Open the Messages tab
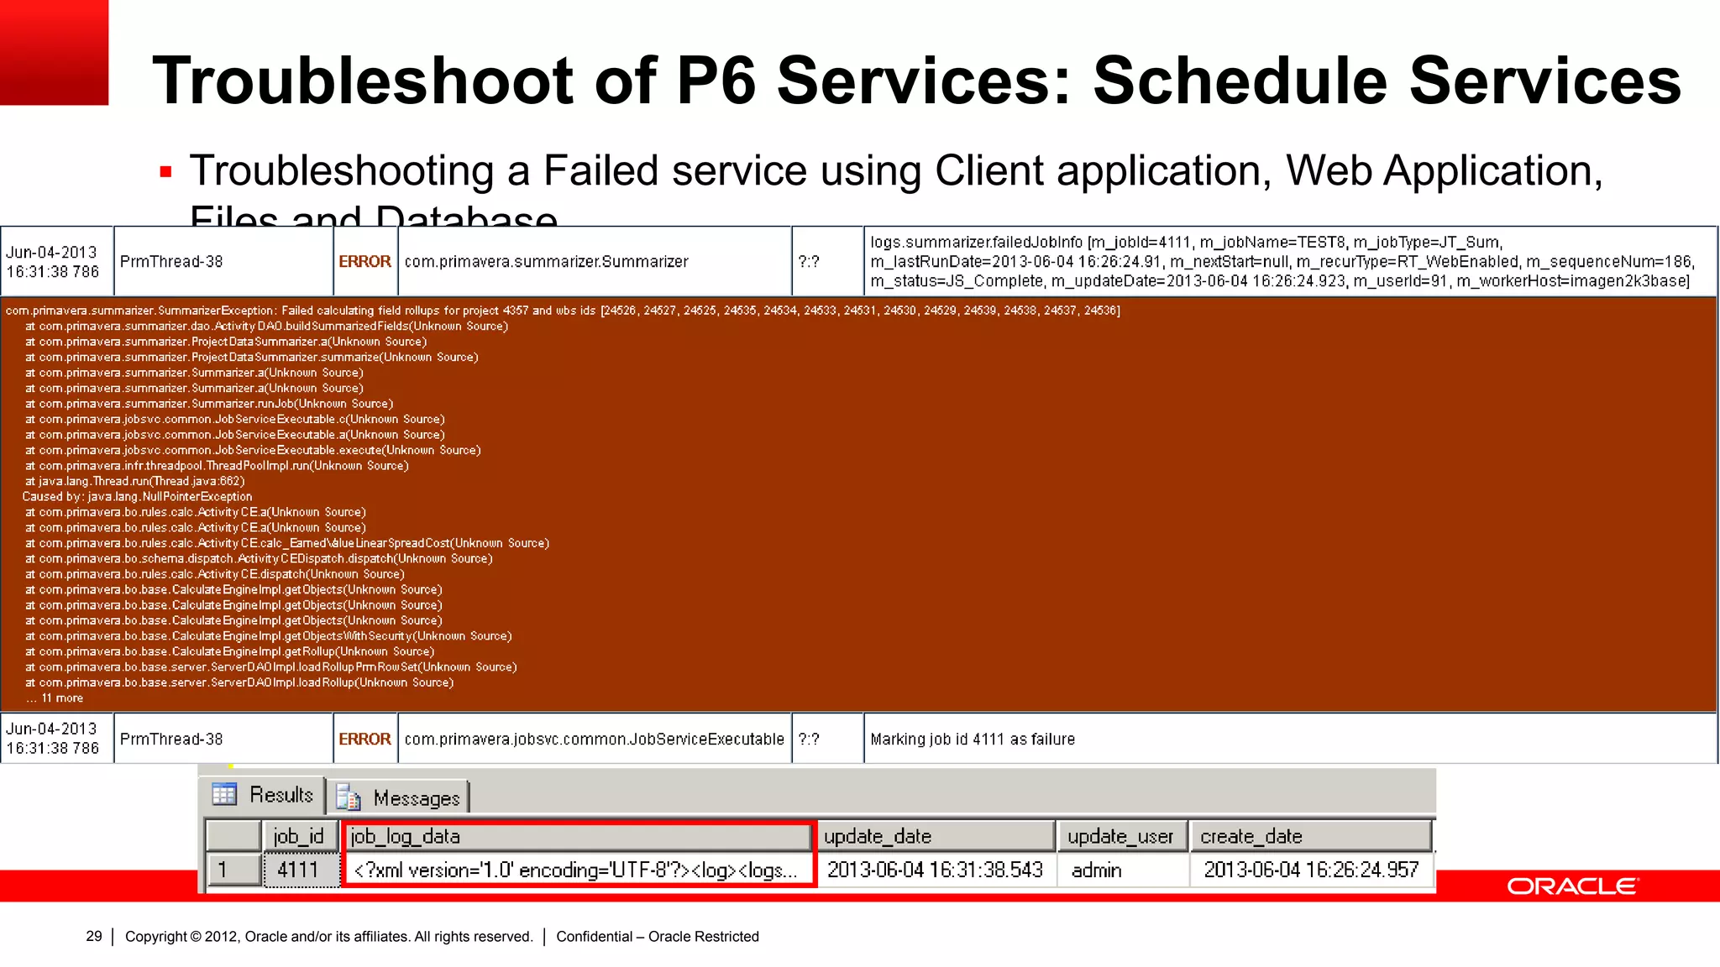This screenshot has height=967, width=1720. coord(400,797)
